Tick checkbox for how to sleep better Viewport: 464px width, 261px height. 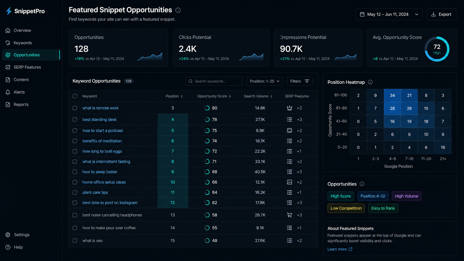(75, 172)
